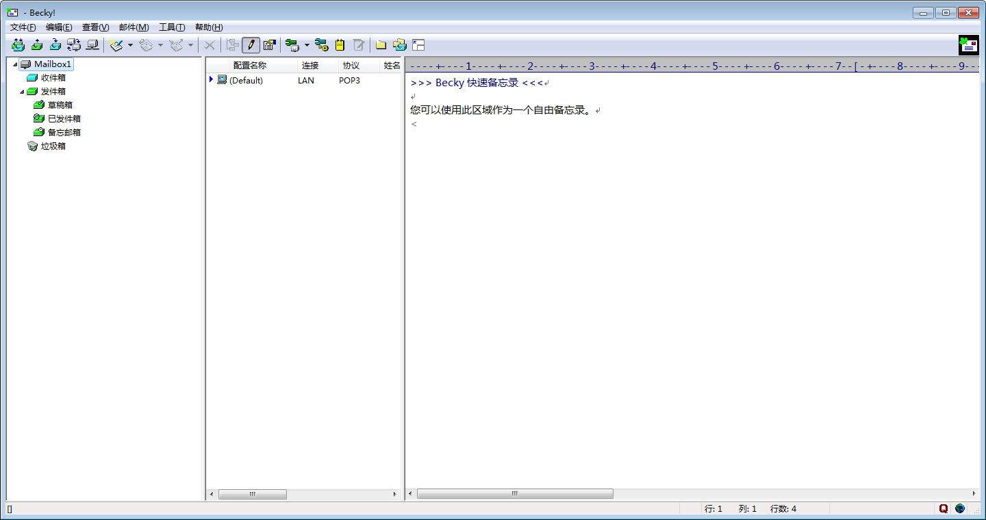
Task: Open the dropdown beside the mailbox settings icon
Action: [x=307, y=45]
